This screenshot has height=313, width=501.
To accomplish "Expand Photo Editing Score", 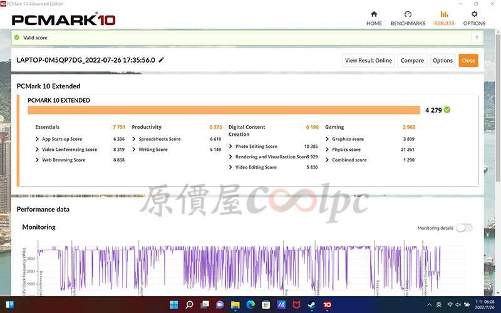I will [230, 146].
